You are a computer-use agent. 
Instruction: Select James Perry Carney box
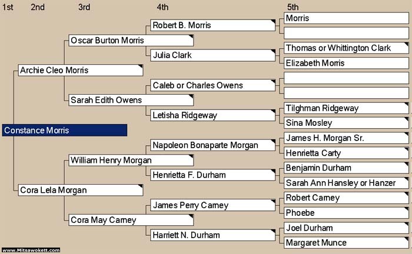coord(213,205)
